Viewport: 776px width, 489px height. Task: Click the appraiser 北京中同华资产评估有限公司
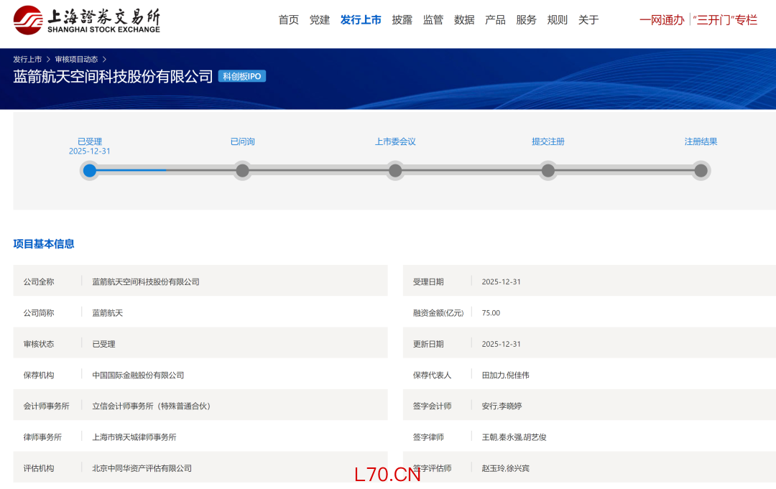pyautogui.click(x=142, y=468)
